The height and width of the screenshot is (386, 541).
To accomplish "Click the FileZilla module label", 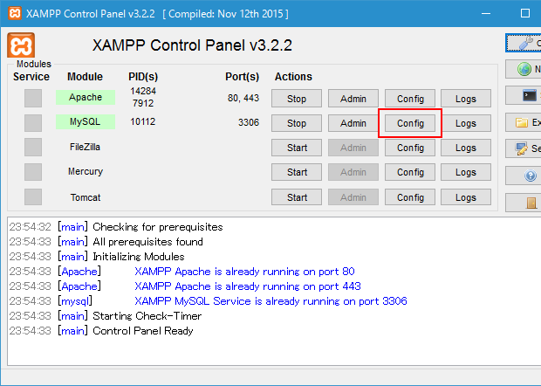I will tap(85, 147).
